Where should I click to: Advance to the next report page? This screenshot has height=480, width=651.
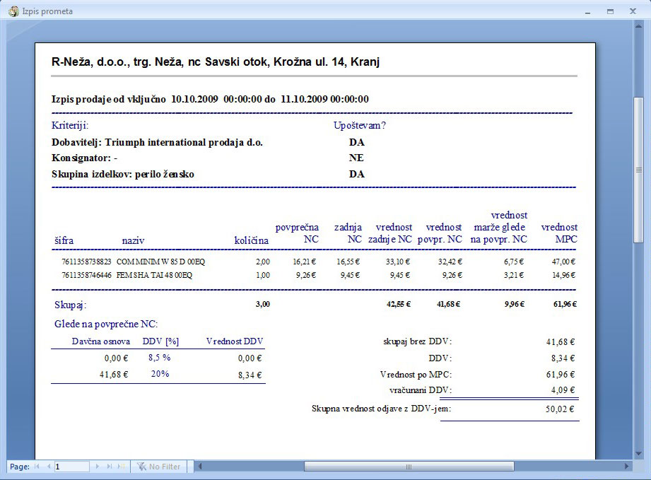[98, 467]
